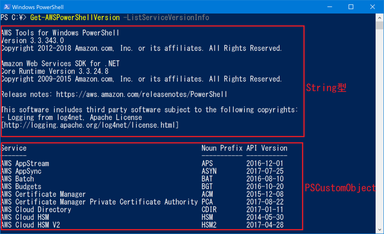The height and width of the screenshot is (234, 384).
Task: Close the Windows PowerShell window
Action: [x=372, y=7]
